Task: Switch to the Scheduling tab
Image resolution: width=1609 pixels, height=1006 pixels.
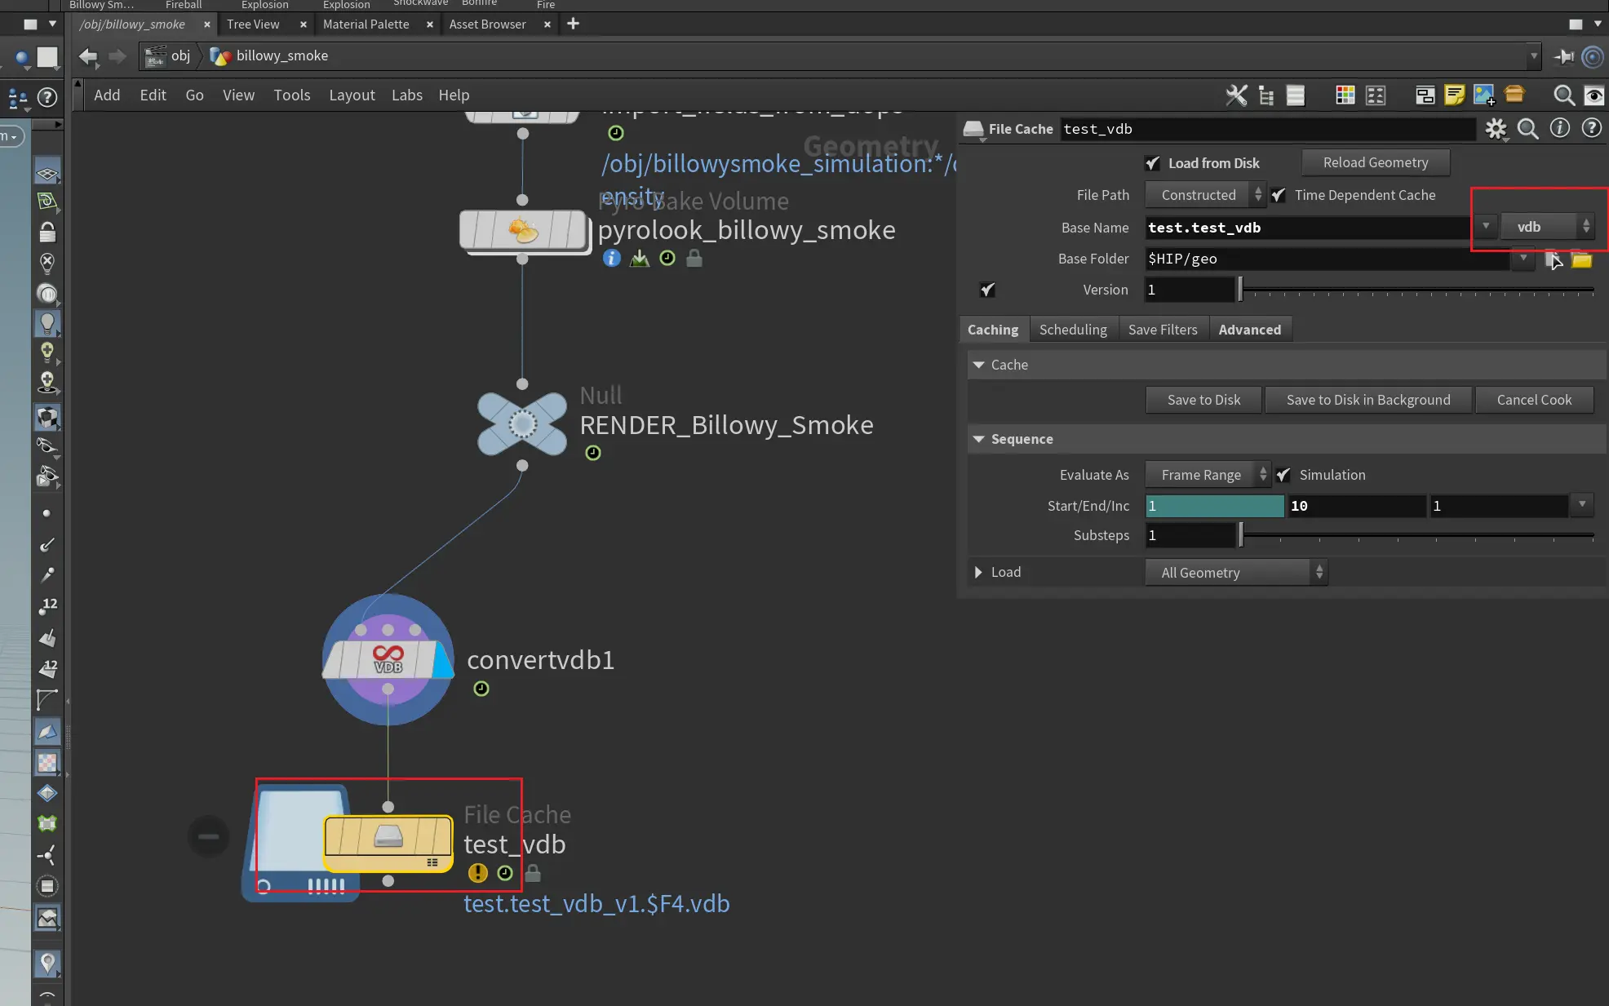Action: click(1073, 330)
